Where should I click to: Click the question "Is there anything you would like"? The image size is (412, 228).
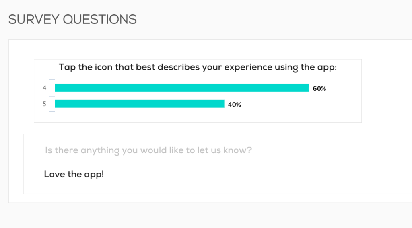pyautogui.click(x=148, y=150)
